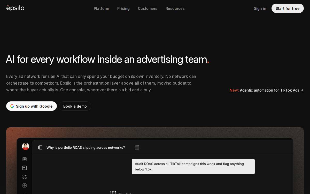Image resolution: width=310 pixels, height=194 pixels.
Task: Click the Book a demo button
Action: pos(75,106)
